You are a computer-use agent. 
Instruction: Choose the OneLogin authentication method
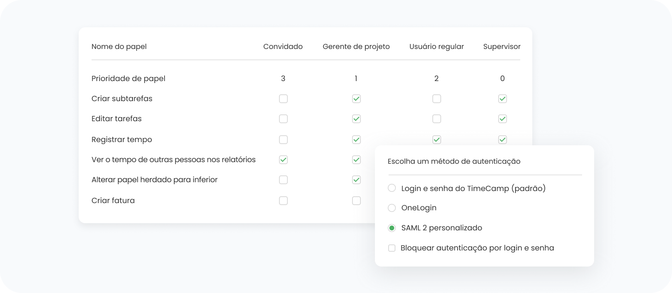(x=391, y=208)
